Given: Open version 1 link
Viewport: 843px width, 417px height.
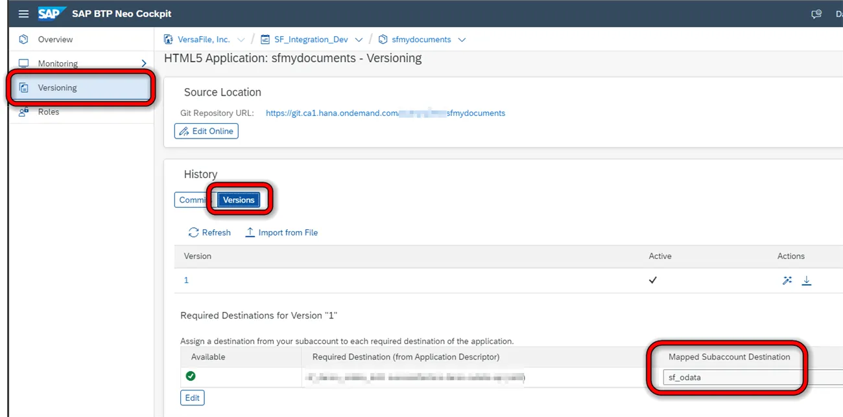Looking at the screenshot, I should point(186,280).
